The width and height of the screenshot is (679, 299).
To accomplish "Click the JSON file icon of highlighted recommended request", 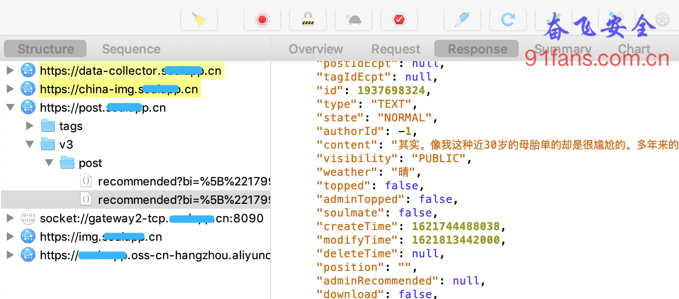I will click(86, 200).
